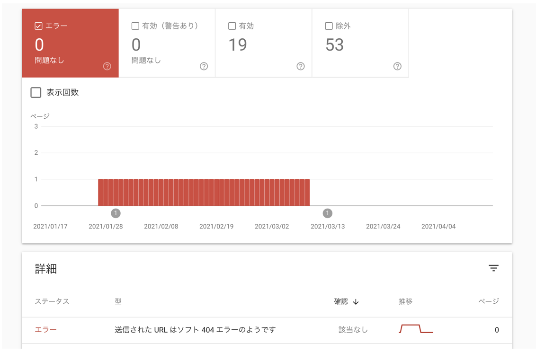The width and height of the screenshot is (536, 352).
Task: Click the help icon on the エラー card
Action: (x=107, y=66)
